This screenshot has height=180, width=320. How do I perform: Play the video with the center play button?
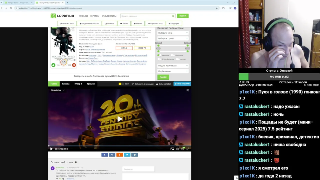[x=119, y=119]
